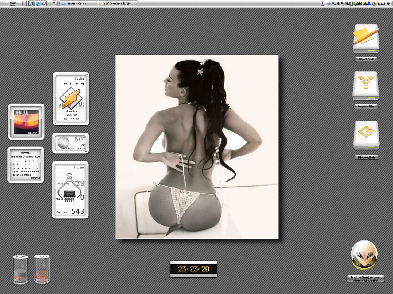Click the weather moon icon

(x=63, y=142)
